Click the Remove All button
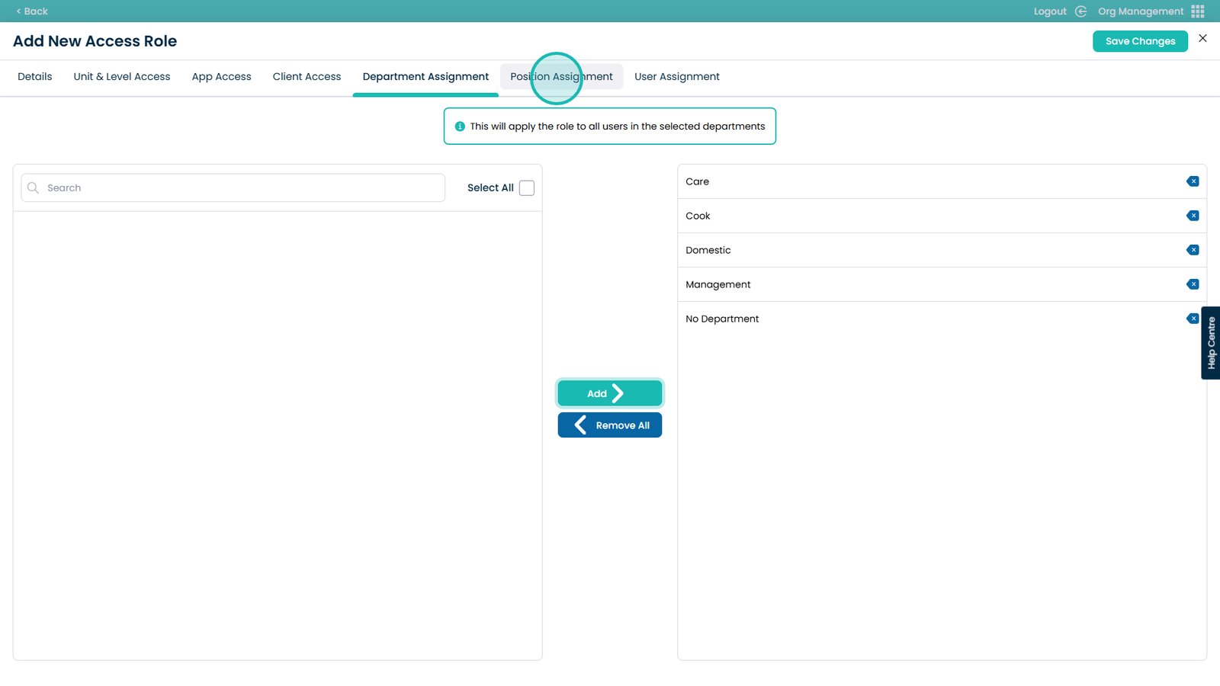 [609, 425]
